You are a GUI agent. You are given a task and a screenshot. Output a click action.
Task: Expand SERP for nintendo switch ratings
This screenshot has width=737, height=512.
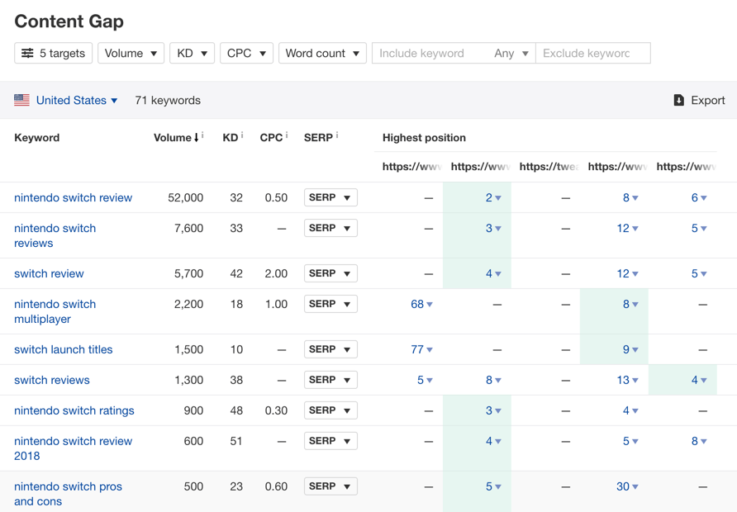330,410
